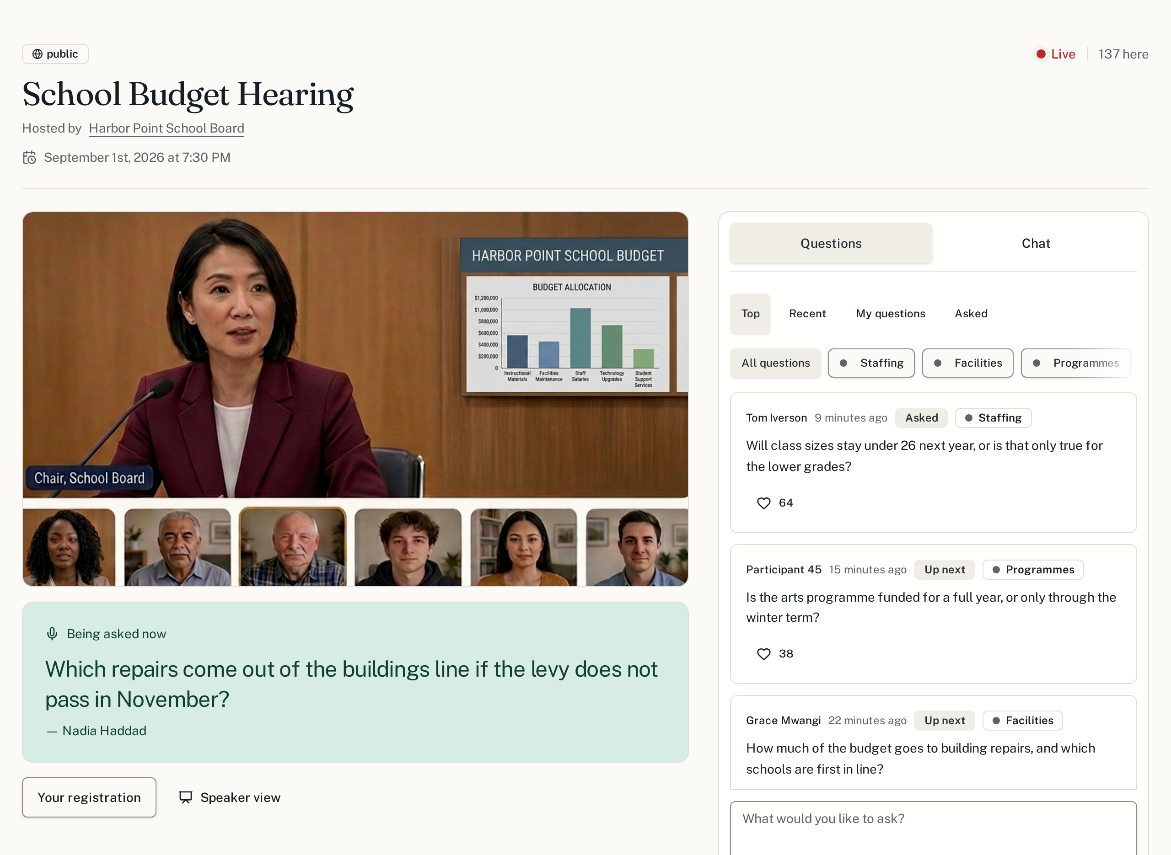Click the name Grace Mwangi
The height and width of the screenshot is (855, 1171).
(783, 721)
